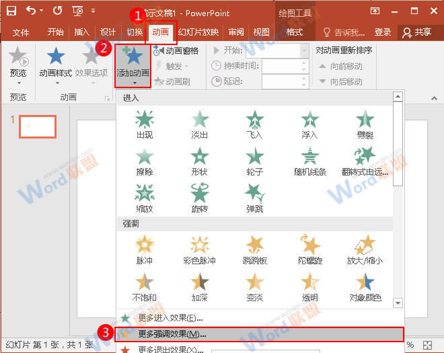Switch to the 幻灯片放映 (Slide Show) tab
The width and height of the screenshot is (444, 353).
(x=198, y=32)
